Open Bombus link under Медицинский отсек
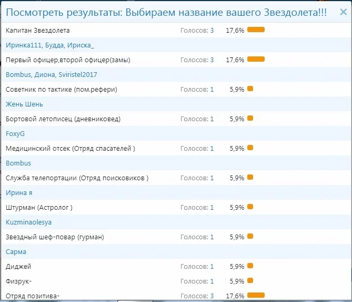This screenshot has height=302, width=352. point(18,163)
